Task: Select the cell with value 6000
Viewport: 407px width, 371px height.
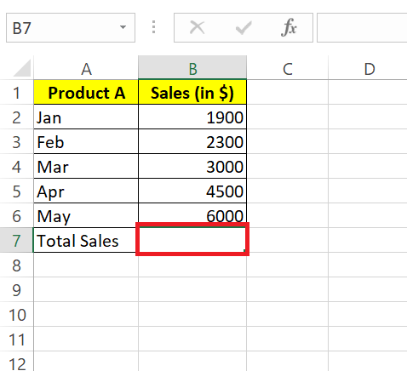Action: [x=192, y=215]
